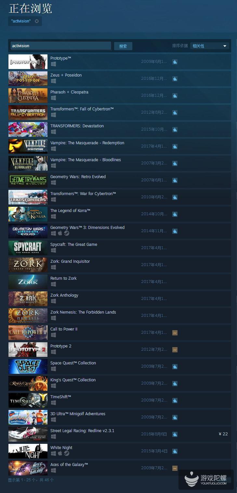Viewport: 237px width, 493px height.
Task: Focus the activision search input field
Action: pos(61,46)
